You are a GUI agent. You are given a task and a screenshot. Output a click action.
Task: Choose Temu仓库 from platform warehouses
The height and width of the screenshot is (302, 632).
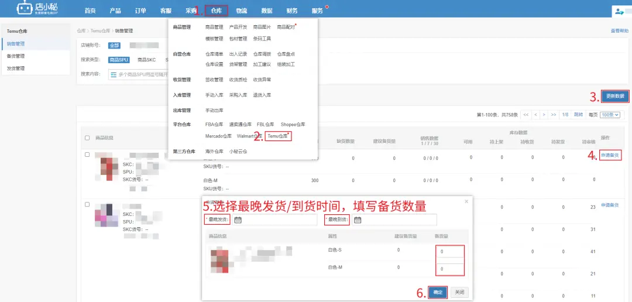click(278, 136)
